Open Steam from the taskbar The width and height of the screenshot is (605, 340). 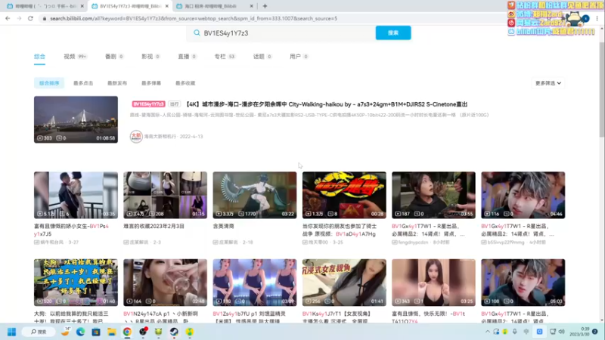pyautogui.click(x=174, y=332)
